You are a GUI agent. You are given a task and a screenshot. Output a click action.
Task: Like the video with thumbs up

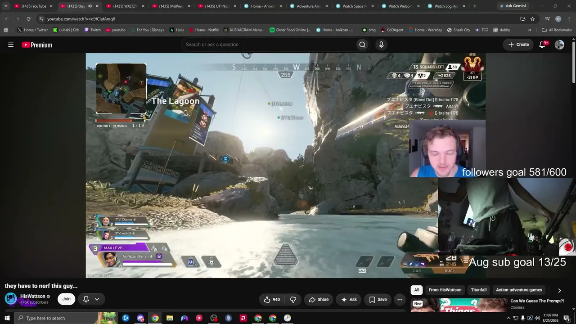pyautogui.click(x=272, y=299)
